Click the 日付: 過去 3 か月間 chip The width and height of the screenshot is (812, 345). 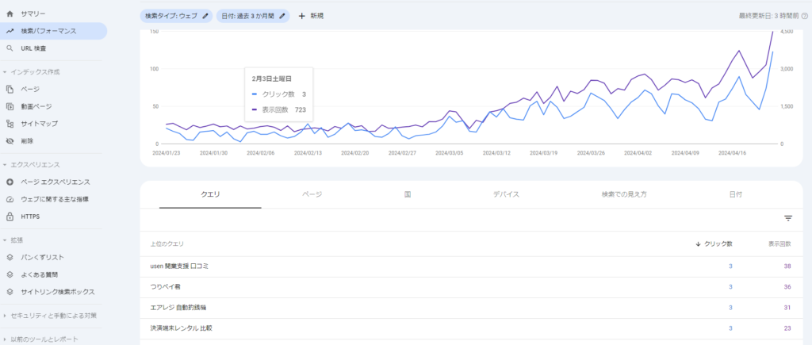click(x=253, y=16)
